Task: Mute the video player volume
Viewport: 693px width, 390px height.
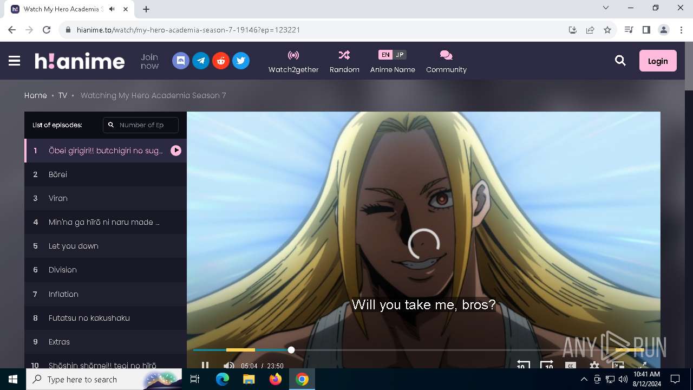Action: (228, 365)
